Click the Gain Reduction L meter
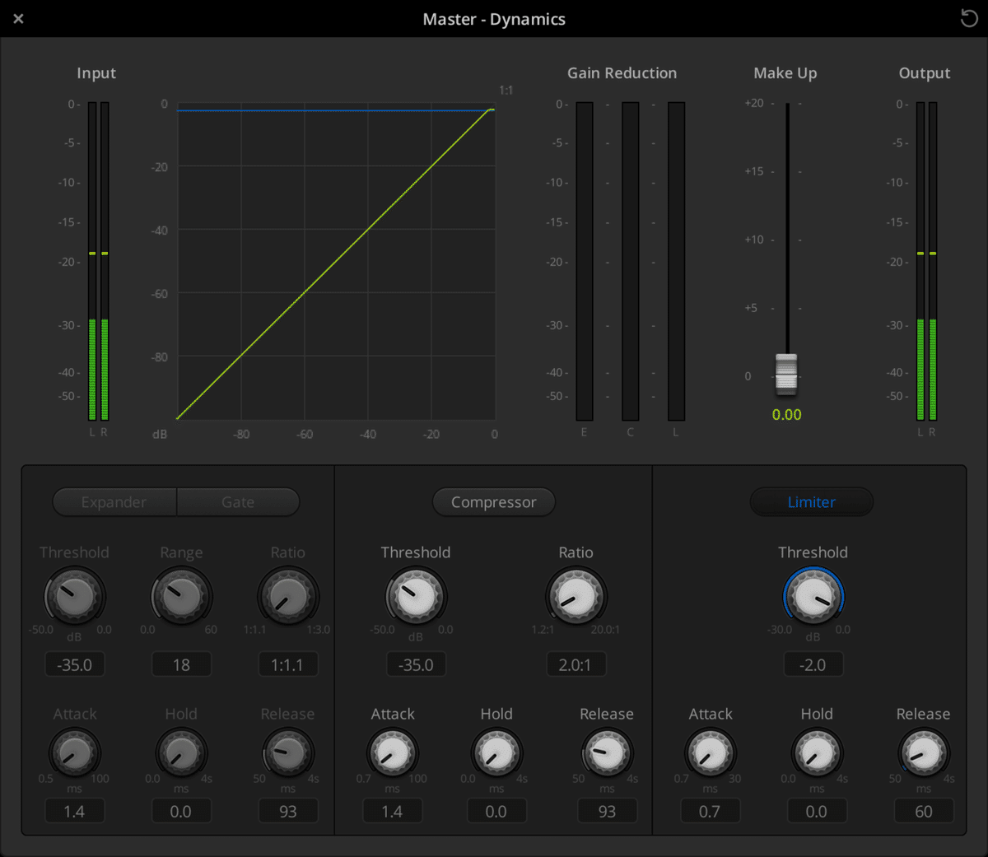 pyautogui.click(x=676, y=262)
